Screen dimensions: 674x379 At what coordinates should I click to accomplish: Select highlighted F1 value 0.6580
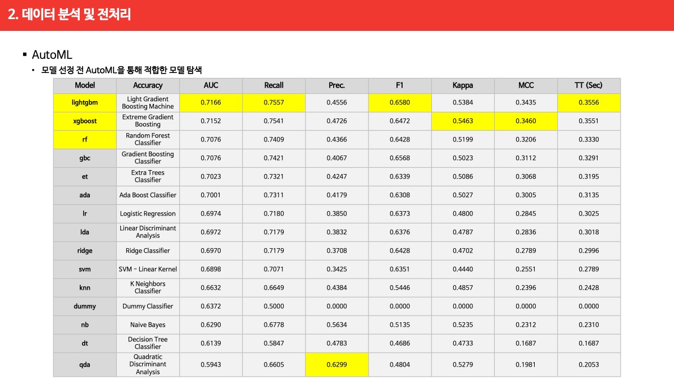(x=399, y=103)
